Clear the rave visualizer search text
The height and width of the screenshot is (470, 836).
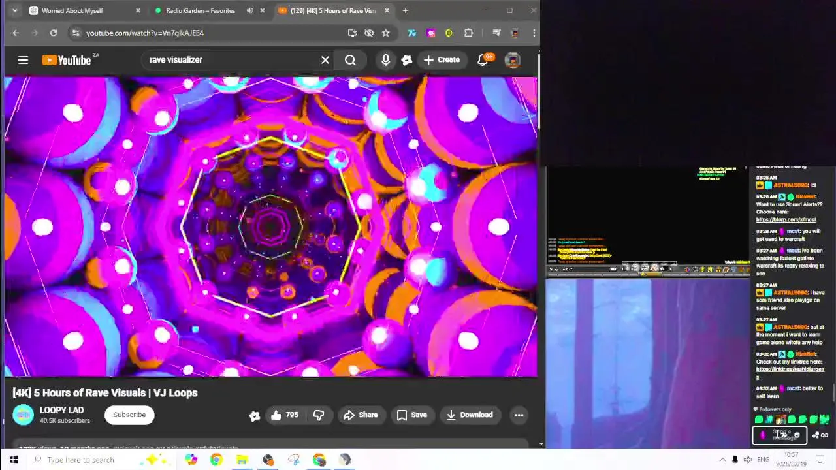click(325, 60)
